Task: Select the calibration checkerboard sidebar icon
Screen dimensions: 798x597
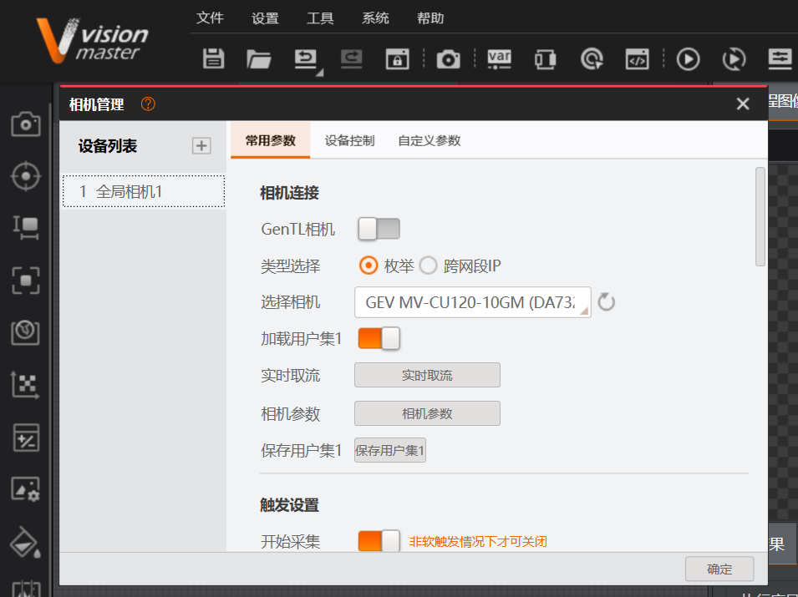Action: click(25, 384)
